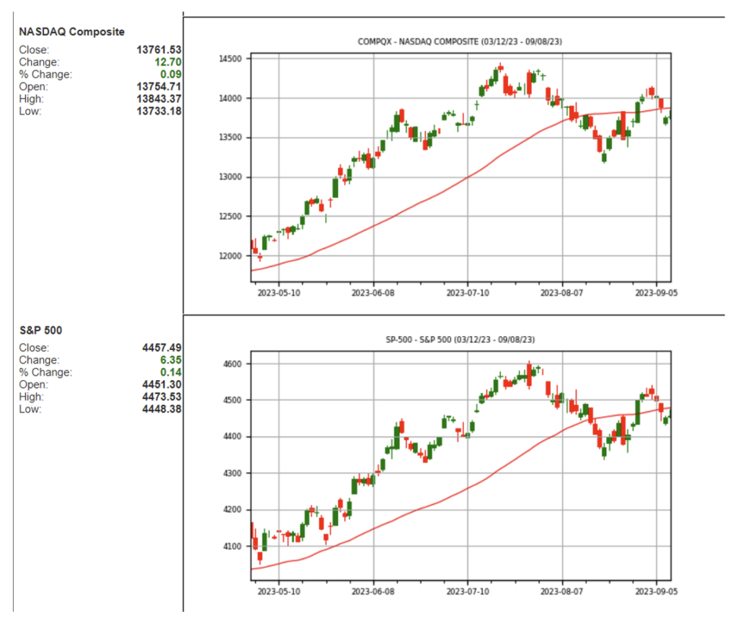Click 2023-05-10 date on S&P 500 chart
The image size is (738, 617).
[x=279, y=591]
